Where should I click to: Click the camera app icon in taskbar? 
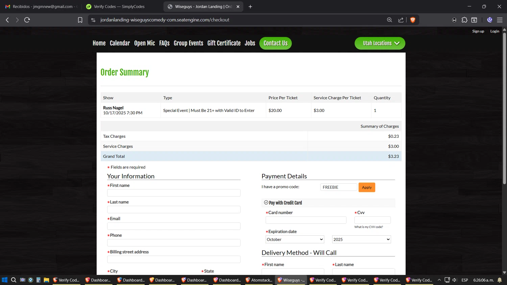point(23,280)
